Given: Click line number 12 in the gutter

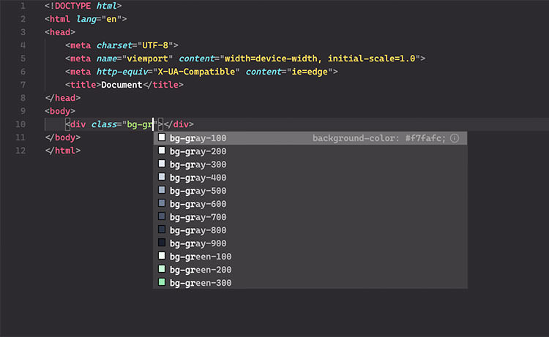Looking at the screenshot, I should 20,151.
